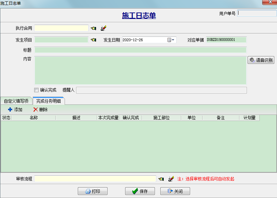Click the pointing-hand lookup icon beside 发生项目
The height and width of the screenshot is (198, 277).
click(93, 40)
